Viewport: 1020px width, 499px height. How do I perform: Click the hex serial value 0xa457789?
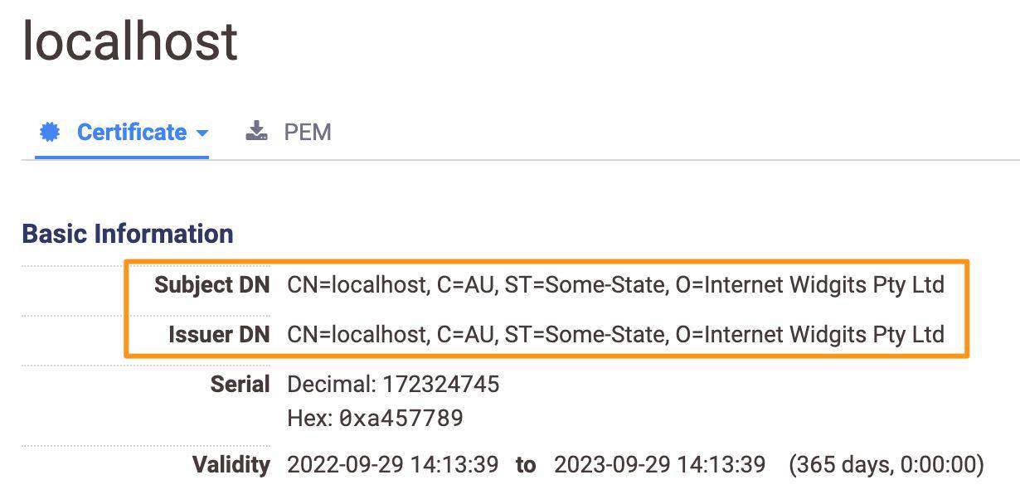(x=401, y=419)
